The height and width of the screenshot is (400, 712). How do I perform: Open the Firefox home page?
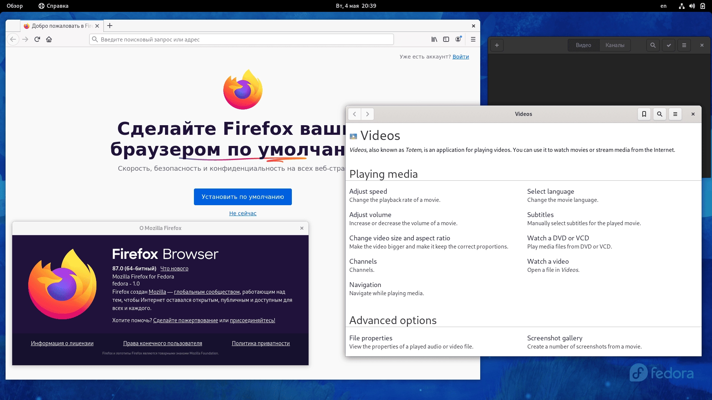tap(49, 39)
